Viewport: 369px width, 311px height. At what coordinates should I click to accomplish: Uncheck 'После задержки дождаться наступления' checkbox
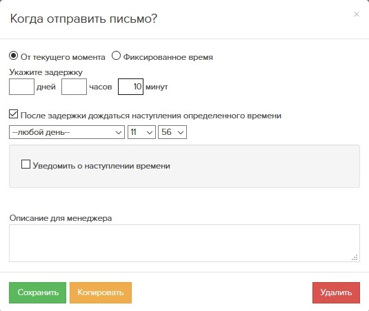pyautogui.click(x=13, y=114)
